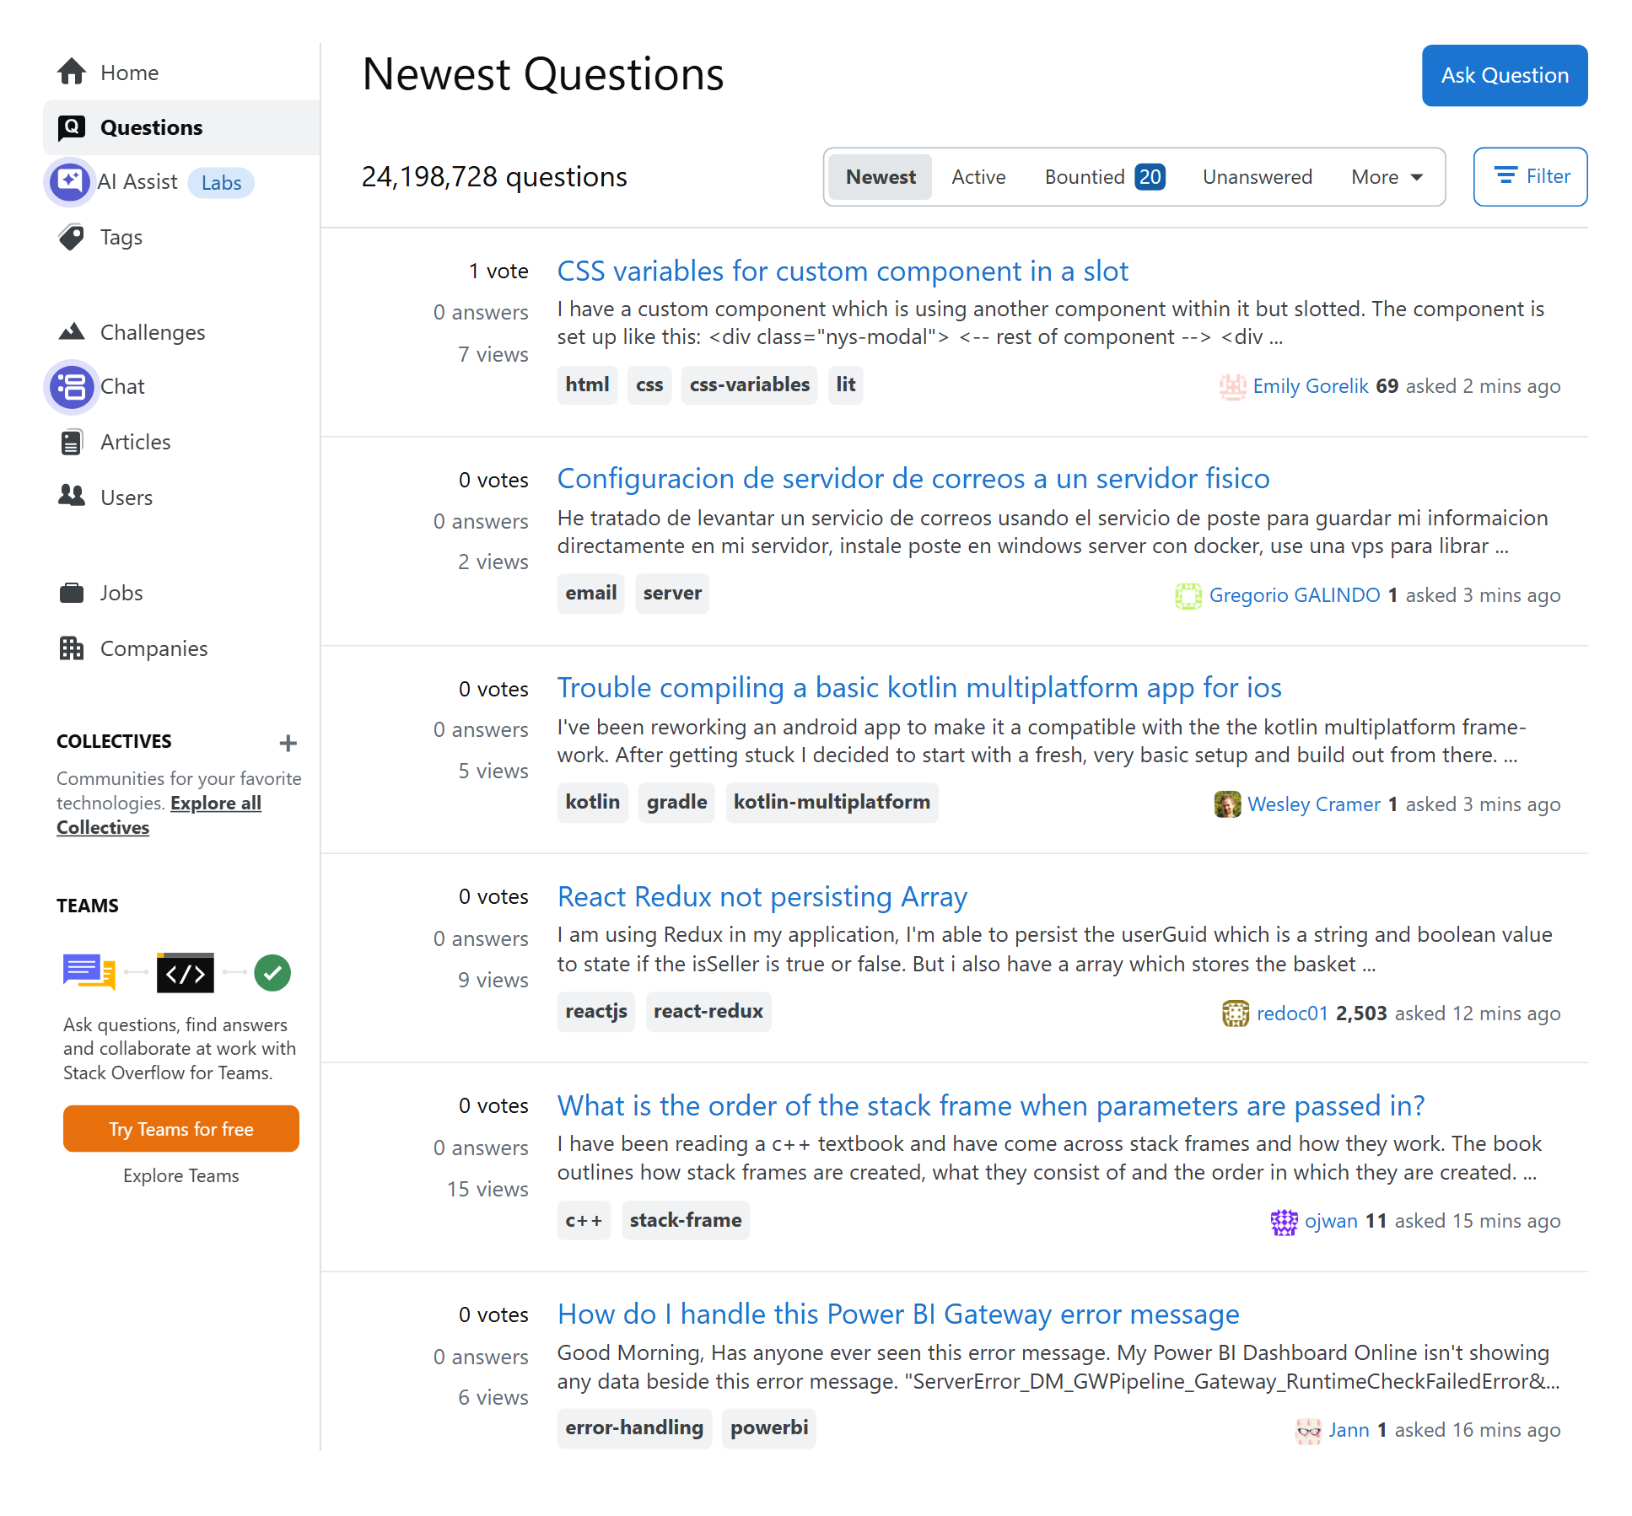Open the Jobs briefcase icon
The height and width of the screenshot is (1516, 1632).
[x=72, y=593]
